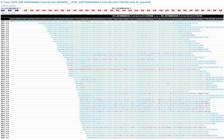Select supporting read 0037

click(112, 93)
